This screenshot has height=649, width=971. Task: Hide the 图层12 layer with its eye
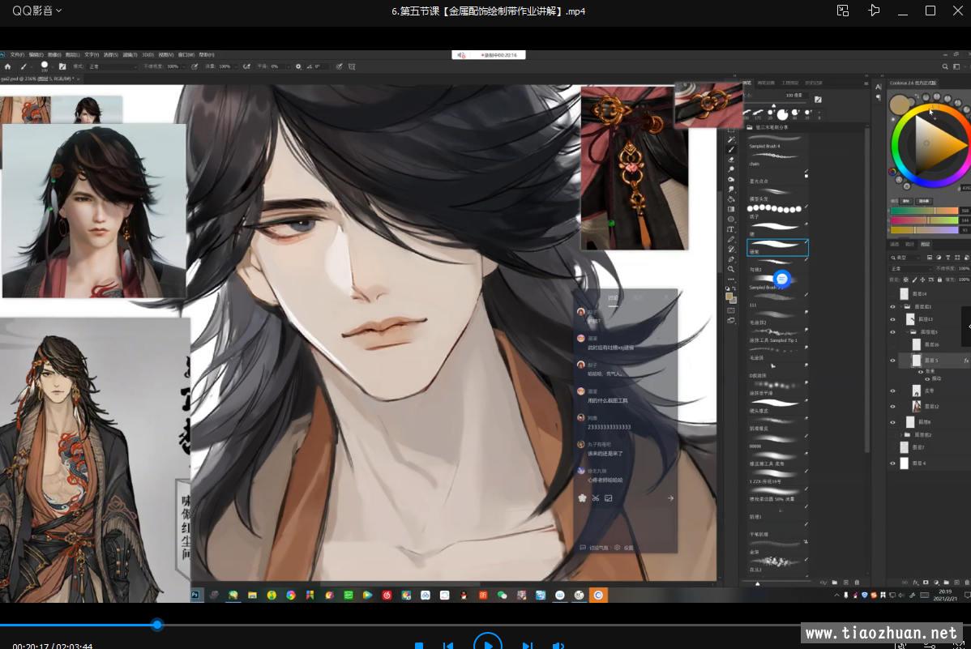click(x=893, y=406)
